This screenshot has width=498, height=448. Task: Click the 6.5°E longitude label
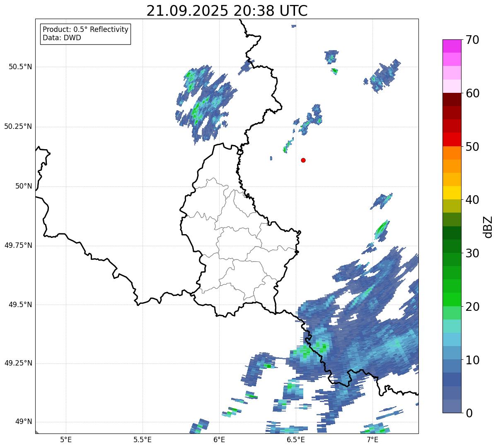pyautogui.click(x=296, y=439)
